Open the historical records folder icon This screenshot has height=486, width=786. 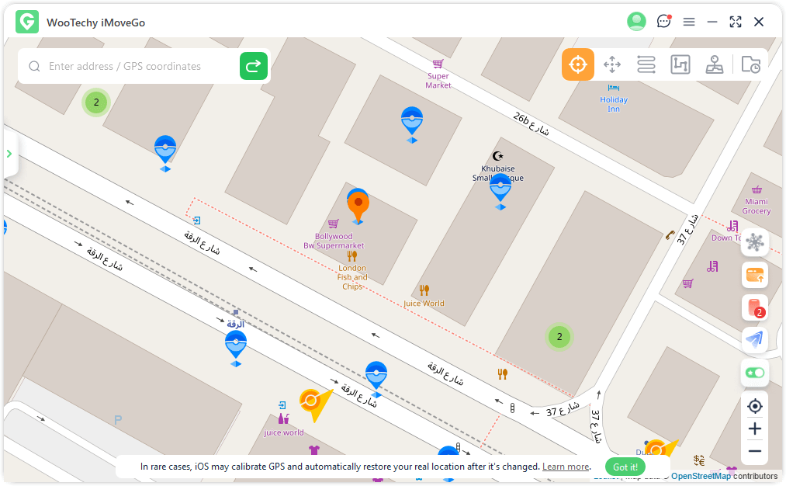(x=750, y=64)
